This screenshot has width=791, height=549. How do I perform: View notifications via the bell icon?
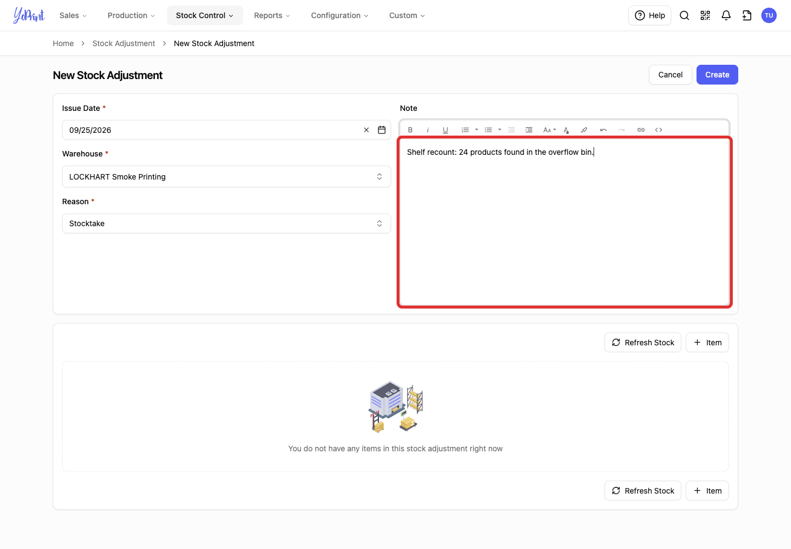[x=726, y=15]
